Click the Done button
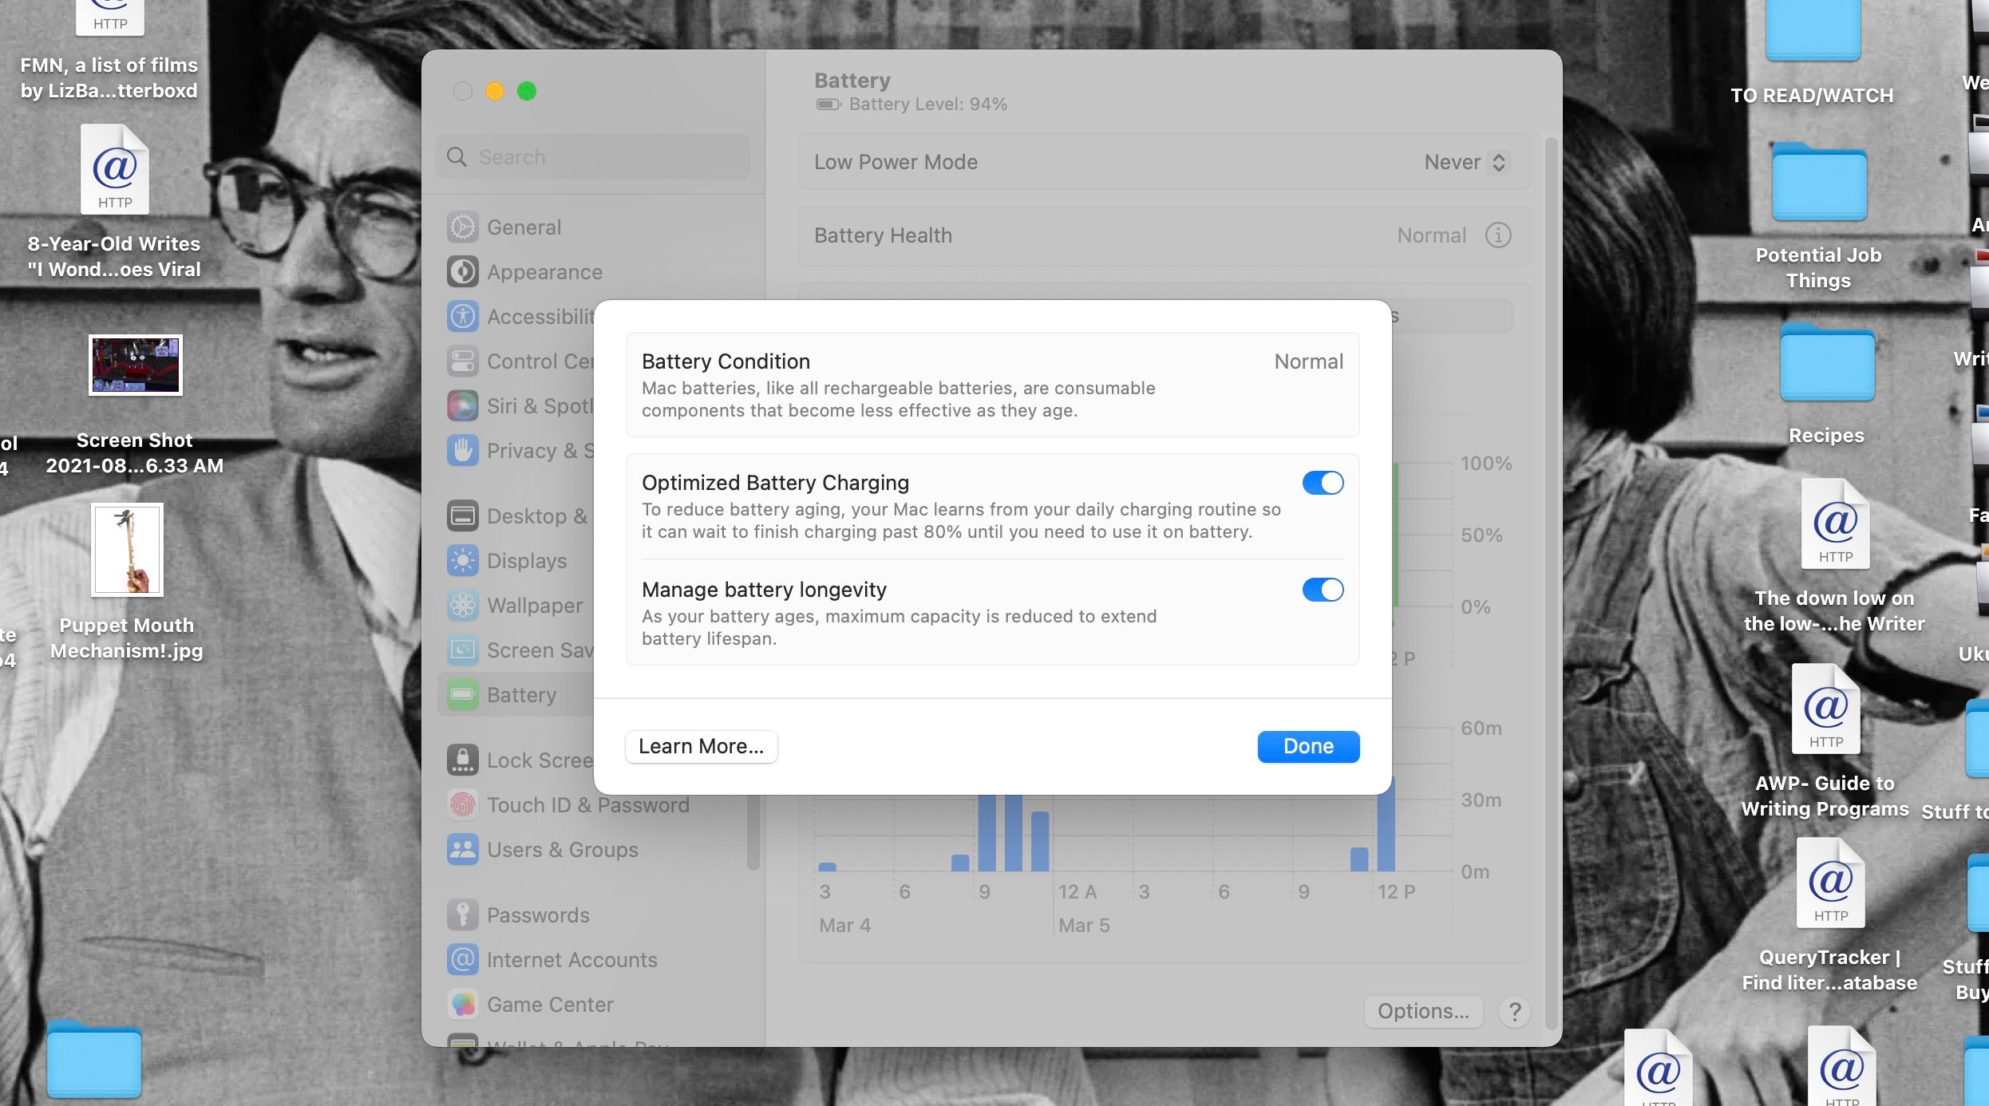The image size is (1989, 1106). tap(1308, 746)
